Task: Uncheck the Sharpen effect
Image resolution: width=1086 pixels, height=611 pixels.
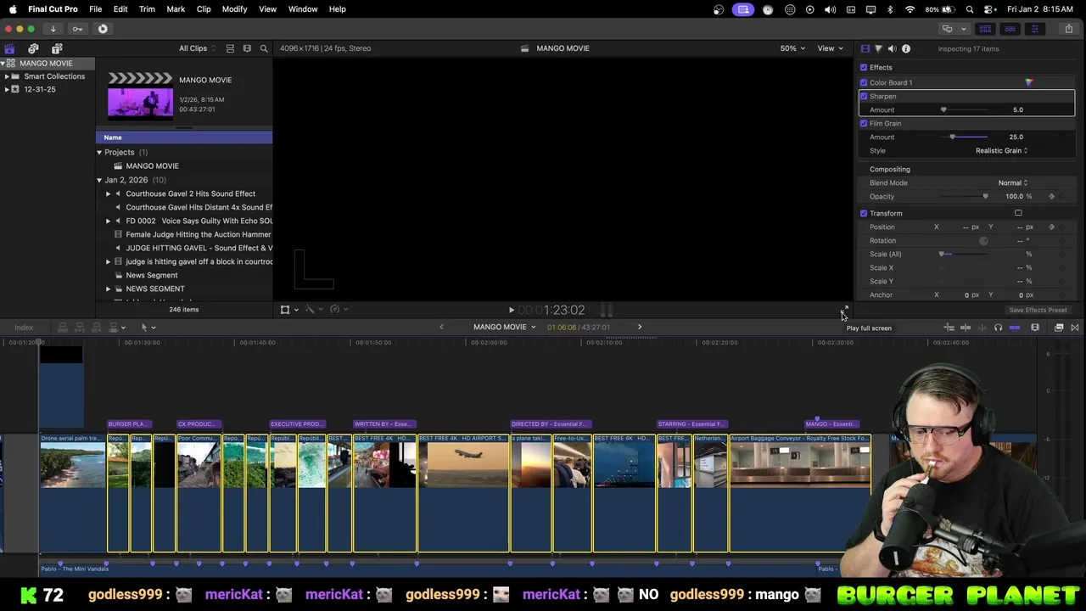Action: [x=864, y=96]
